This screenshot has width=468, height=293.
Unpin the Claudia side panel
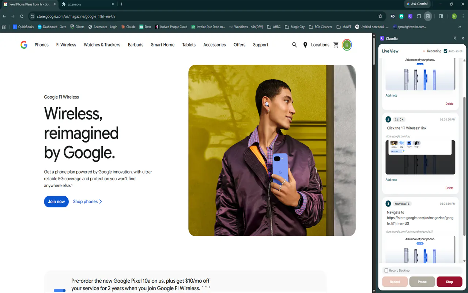(455, 38)
